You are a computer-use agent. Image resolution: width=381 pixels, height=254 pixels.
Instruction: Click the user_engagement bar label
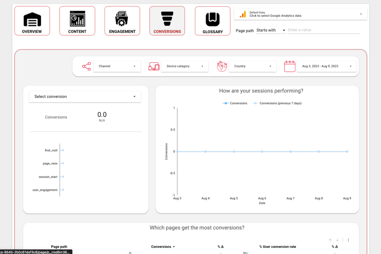(x=45, y=190)
